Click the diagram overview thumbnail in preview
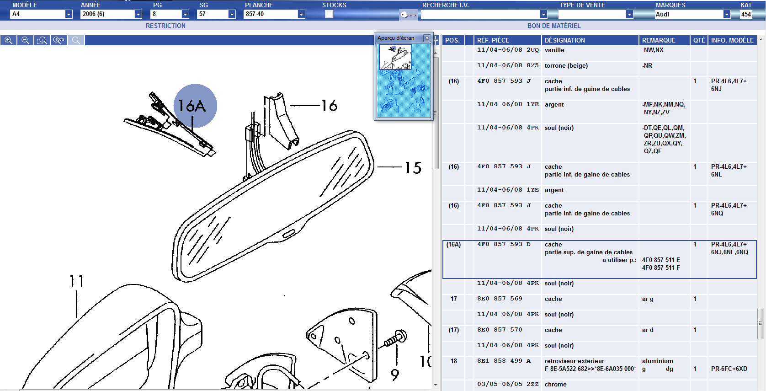 coord(404,80)
